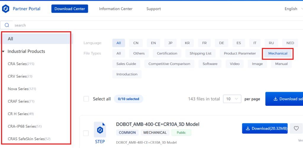The image size is (303, 148).
Task: Filter language by CN
Action: [136, 43]
